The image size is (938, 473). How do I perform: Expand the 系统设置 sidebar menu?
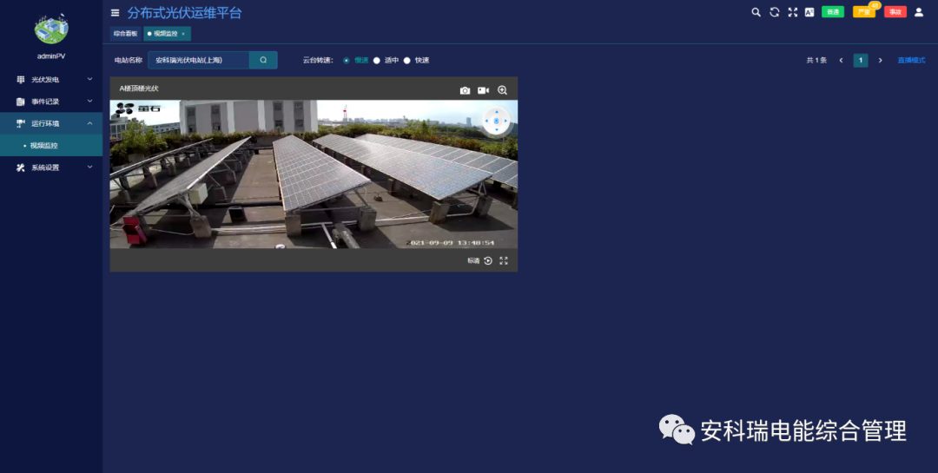coord(51,168)
